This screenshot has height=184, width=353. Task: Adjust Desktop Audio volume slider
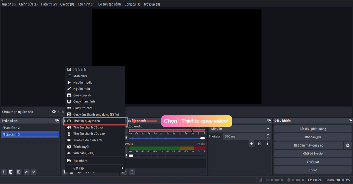(x=167, y=138)
